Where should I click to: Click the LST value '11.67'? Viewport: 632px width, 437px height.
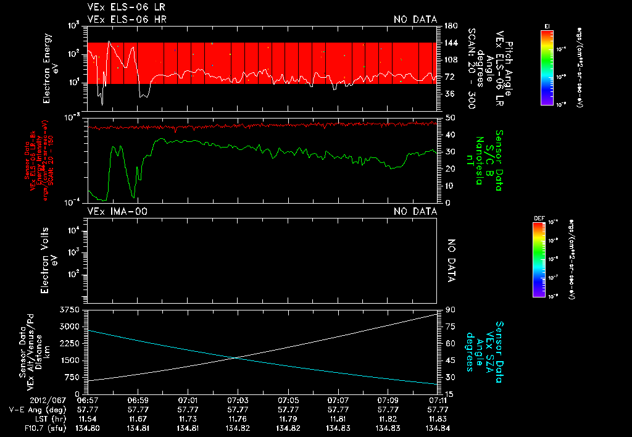click(138, 419)
